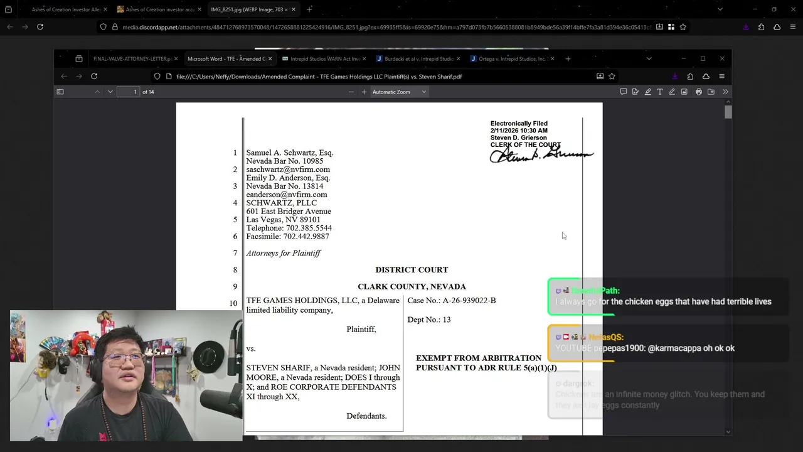Click the DISTRICT COURT heading
The width and height of the screenshot is (803, 452).
(x=412, y=270)
